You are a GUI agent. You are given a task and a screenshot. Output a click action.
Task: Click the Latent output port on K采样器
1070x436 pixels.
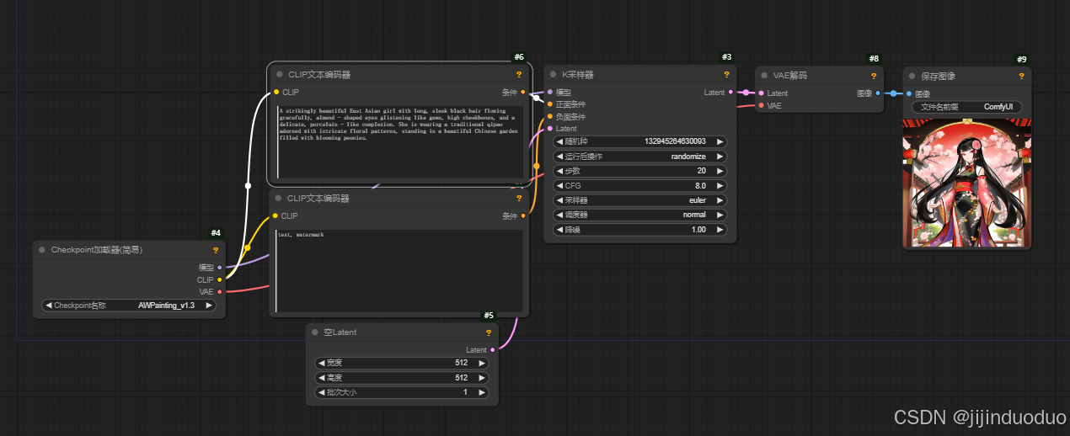click(730, 93)
